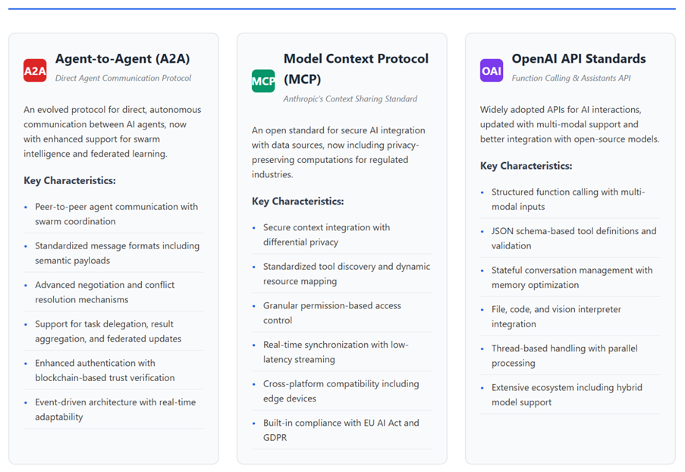This screenshot has width=685, height=472.
Task: Select the granular permission-based access control item
Action: pyautogui.click(x=332, y=312)
